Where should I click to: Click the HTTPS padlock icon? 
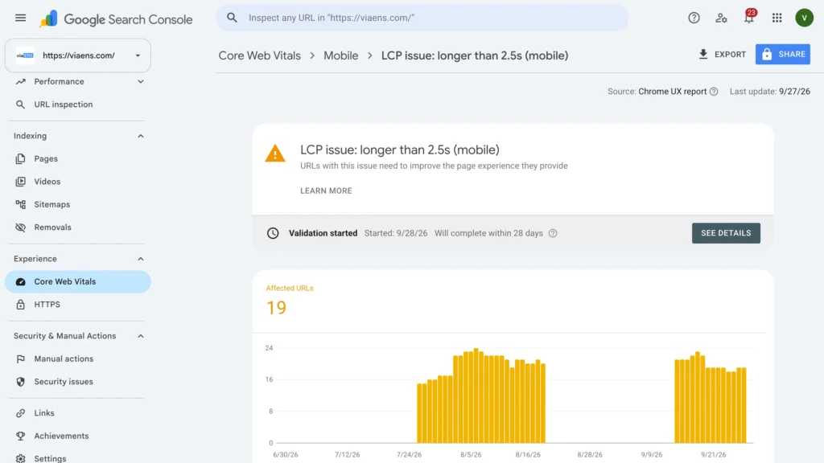tap(20, 305)
